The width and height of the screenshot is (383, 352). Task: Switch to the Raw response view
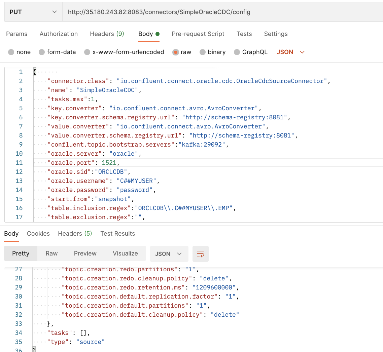[x=51, y=253]
